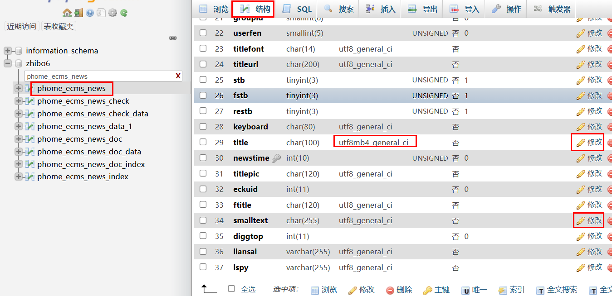Expand the phome_ecms_news_check table node
Viewport: 612px width, 296px height.
pos(18,101)
